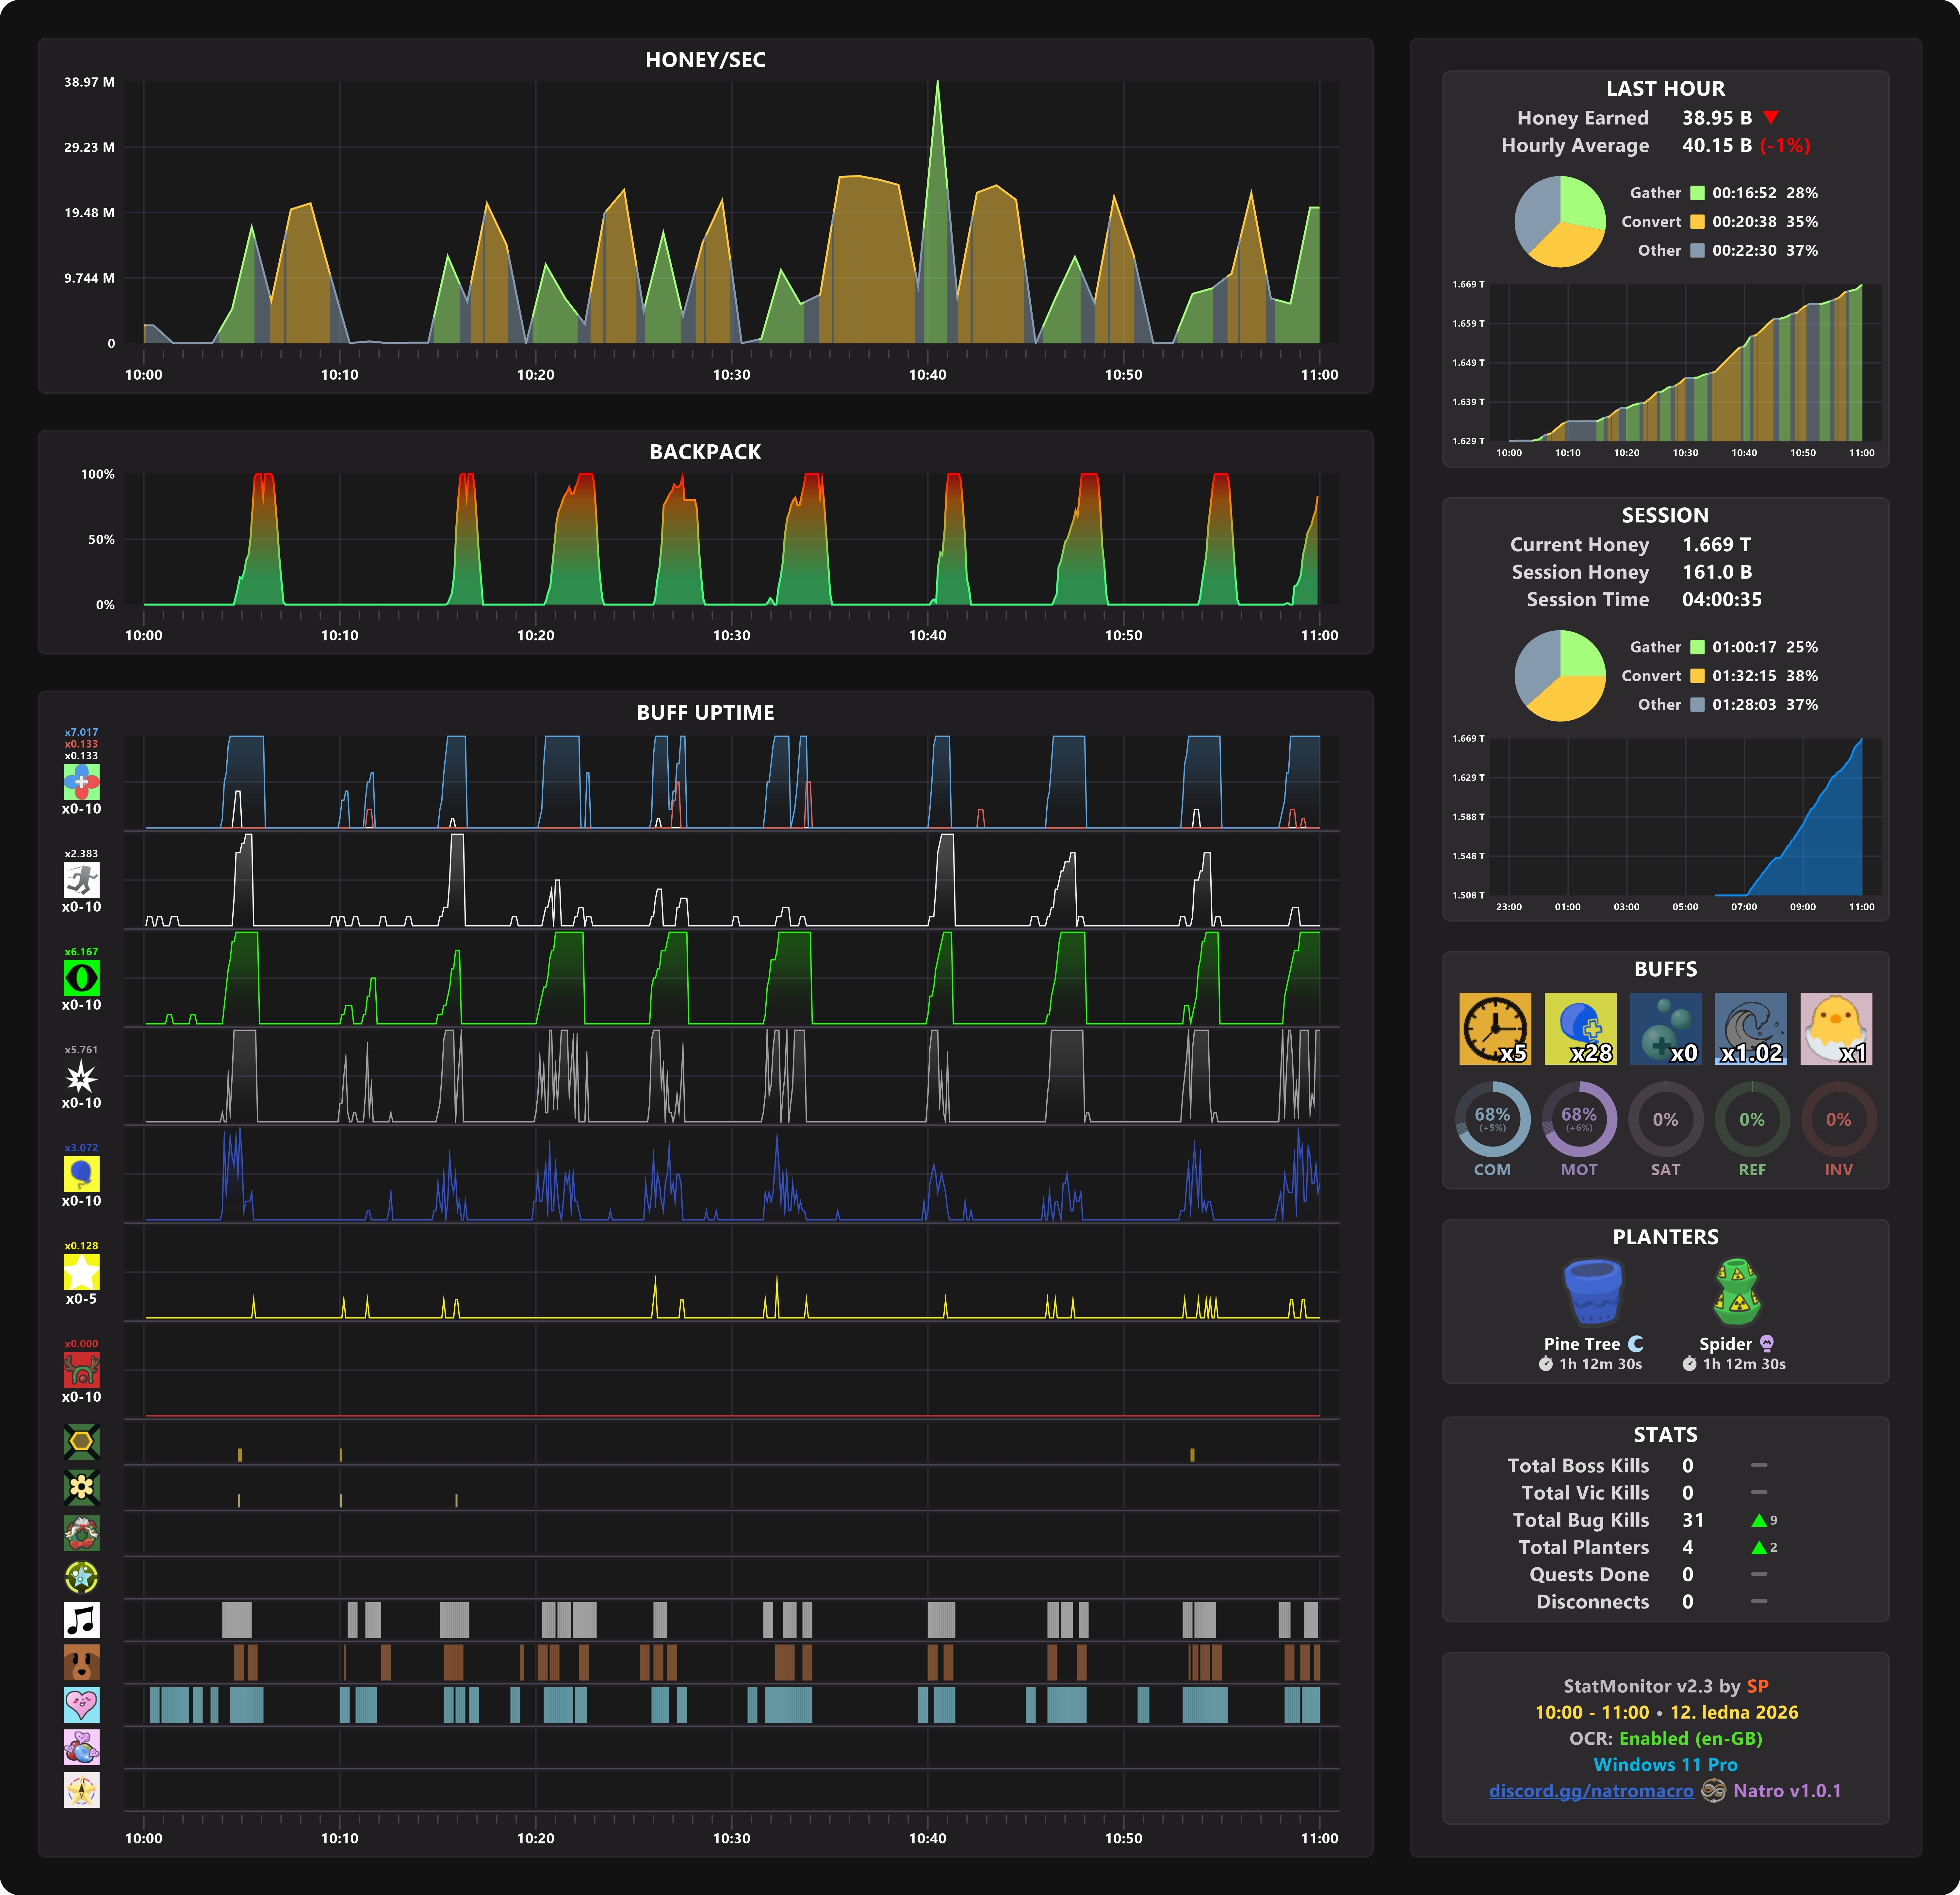Image resolution: width=1960 pixels, height=1895 pixels.
Task: Select the tidal wave buff icon x1.02
Action: [1751, 1028]
